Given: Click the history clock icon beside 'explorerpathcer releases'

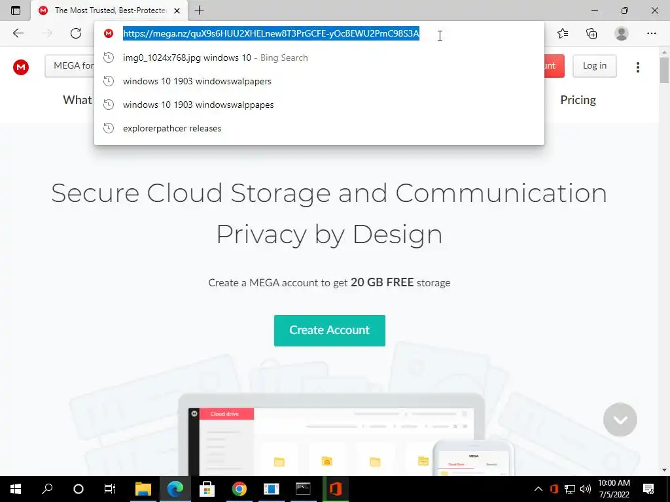Looking at the screenshot, I should pos(109,128).
